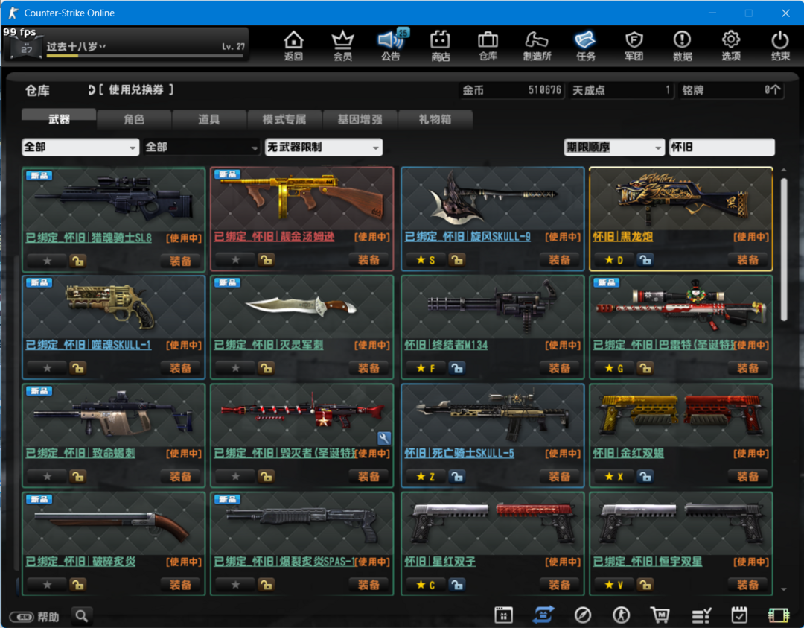Screen dimensions: 804x628
Task: Open the shopping cart icon in bottom bar
Action: pos(660,615)
